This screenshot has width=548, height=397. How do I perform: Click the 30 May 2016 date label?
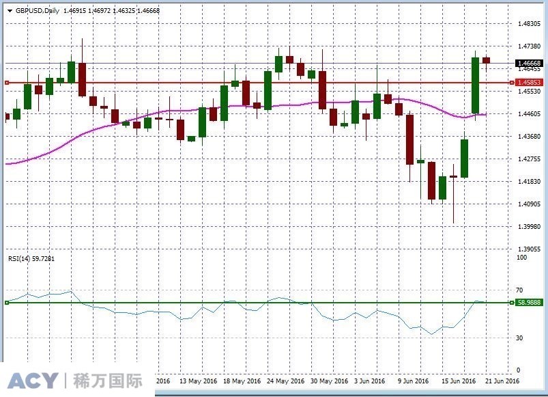pos(329,381)
